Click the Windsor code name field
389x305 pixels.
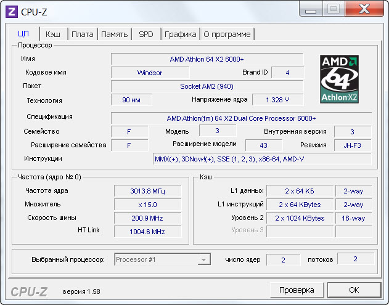point(149,73)
